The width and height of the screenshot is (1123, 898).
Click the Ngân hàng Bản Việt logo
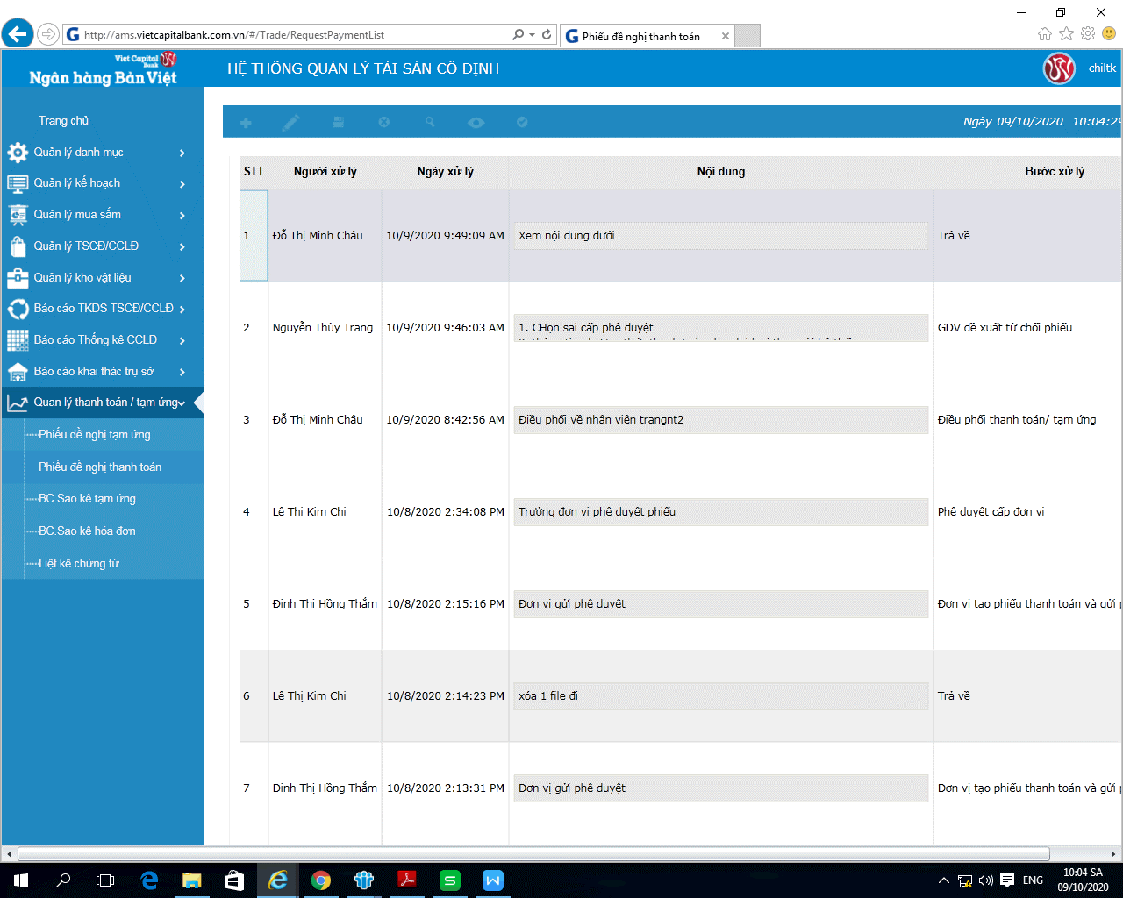tap(103, 69)
